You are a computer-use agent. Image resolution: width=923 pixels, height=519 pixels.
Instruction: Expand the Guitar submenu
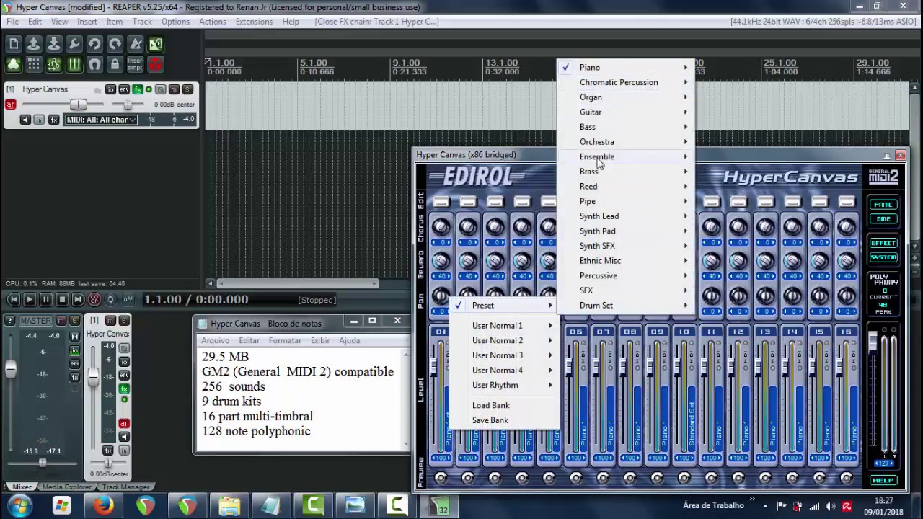626,112
